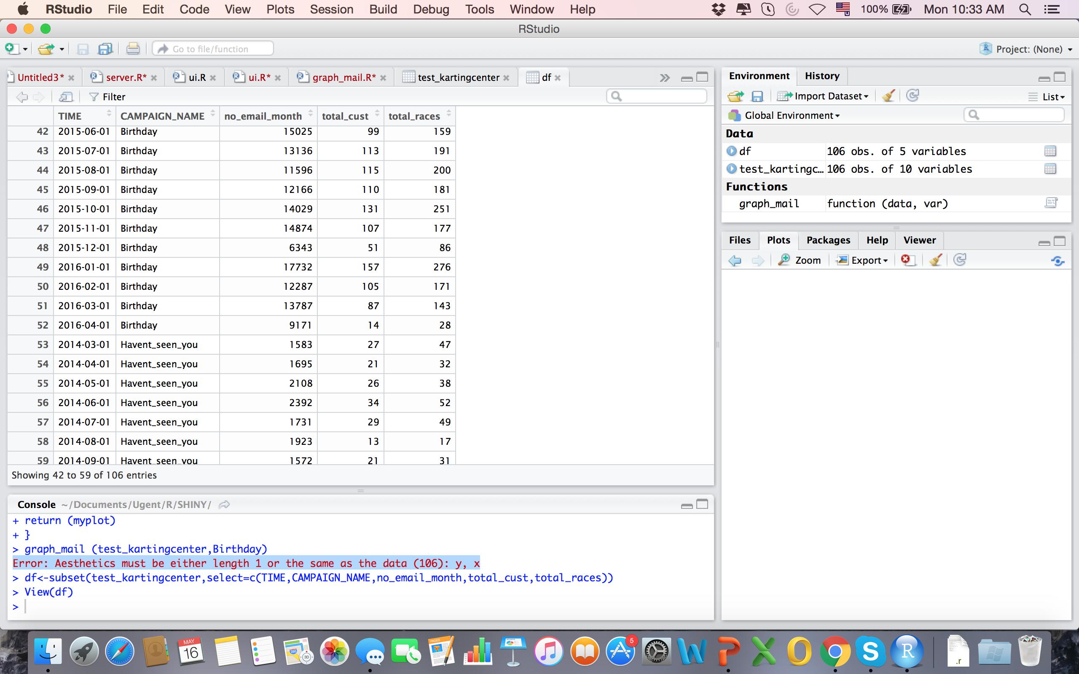Open the Export plot dropdown
The height and width of the screenshot is (674, 1079).
[x=862, y=260]
